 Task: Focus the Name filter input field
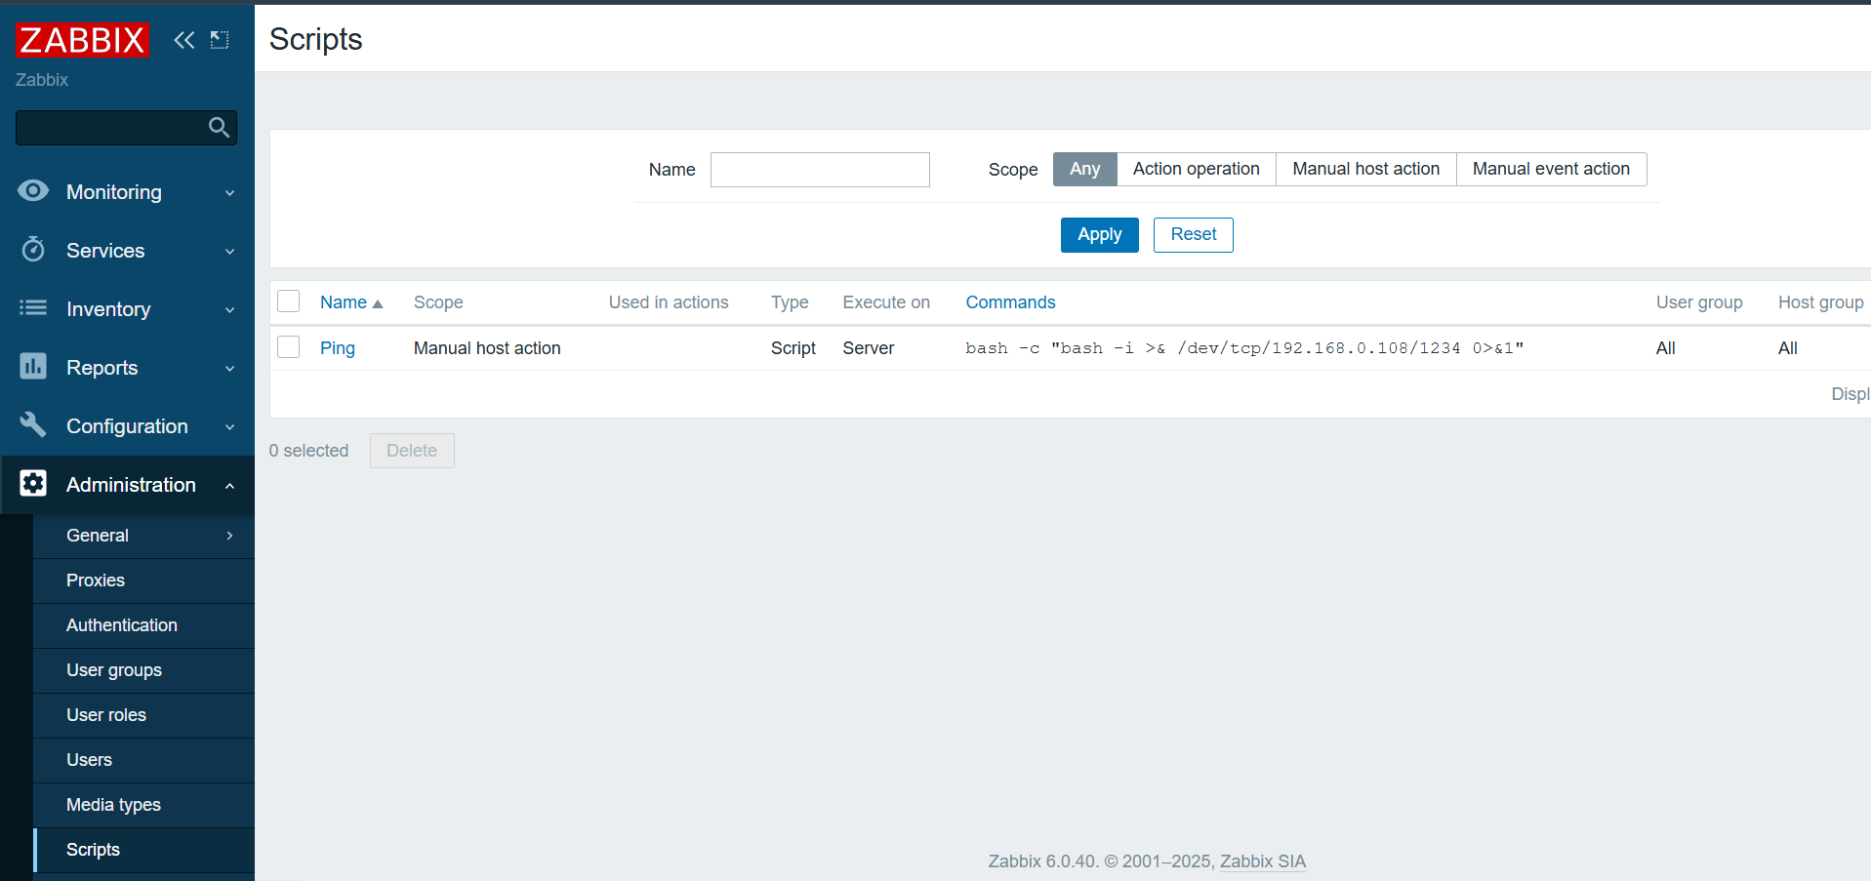click(x=820, y=170)
